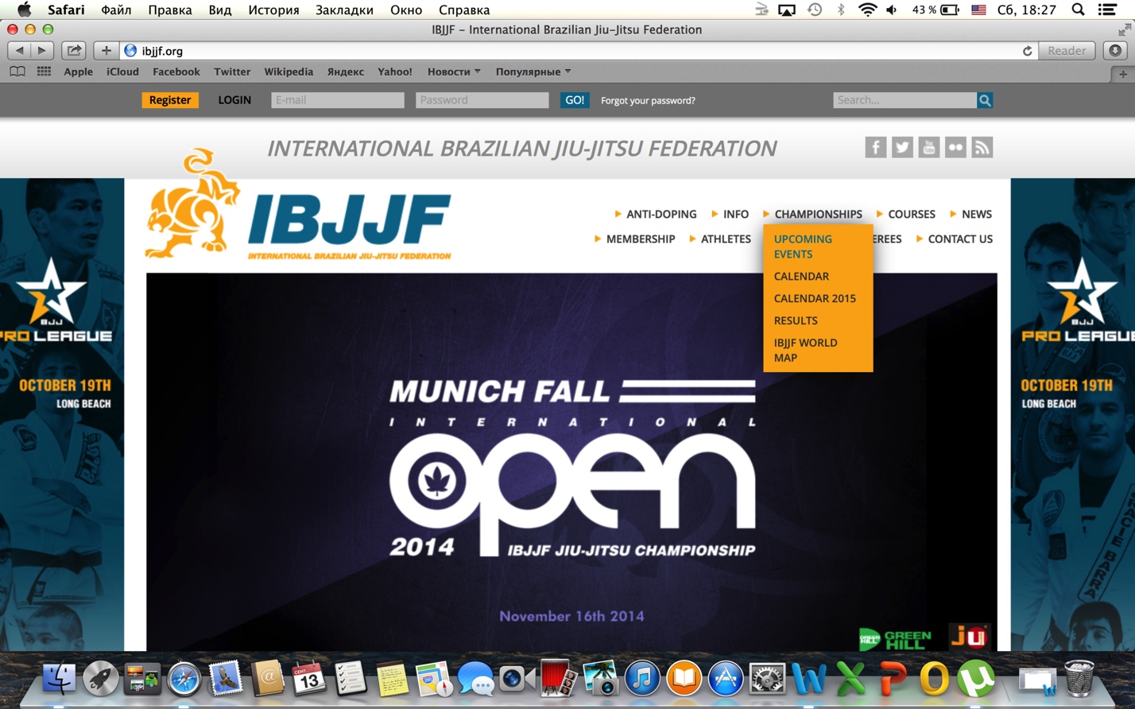Select Calendar 2015 in the dropdown
This screenshot has width=1135, height=709.
tap(815, 298)
